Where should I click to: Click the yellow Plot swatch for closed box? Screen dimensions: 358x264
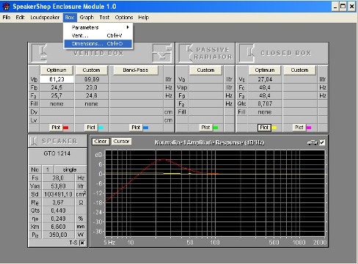tap(274, 128)
